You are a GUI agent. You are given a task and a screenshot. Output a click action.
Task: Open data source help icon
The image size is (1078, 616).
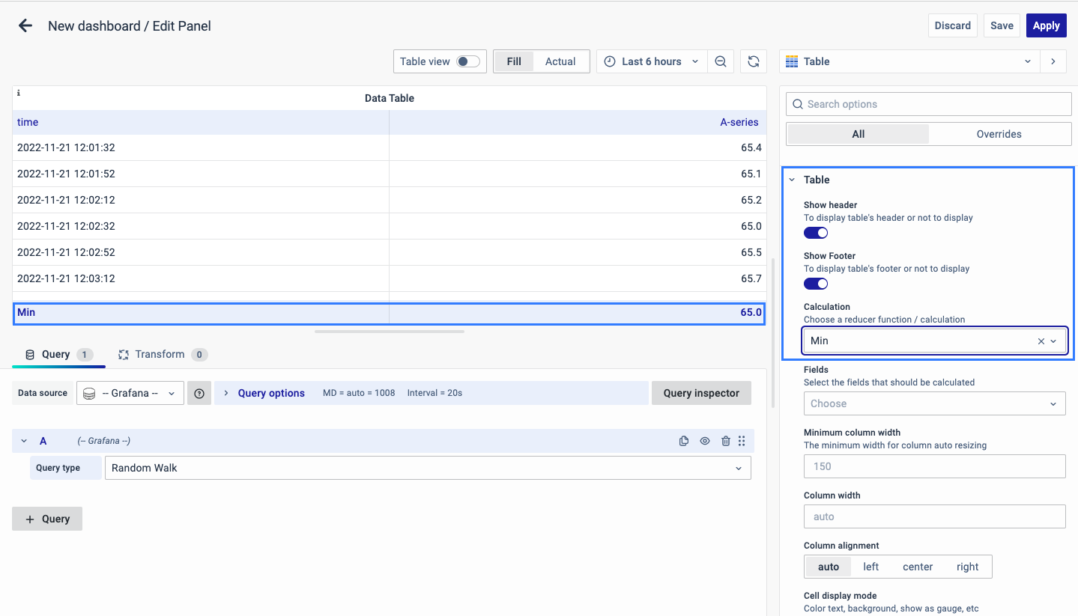(199, 393)
